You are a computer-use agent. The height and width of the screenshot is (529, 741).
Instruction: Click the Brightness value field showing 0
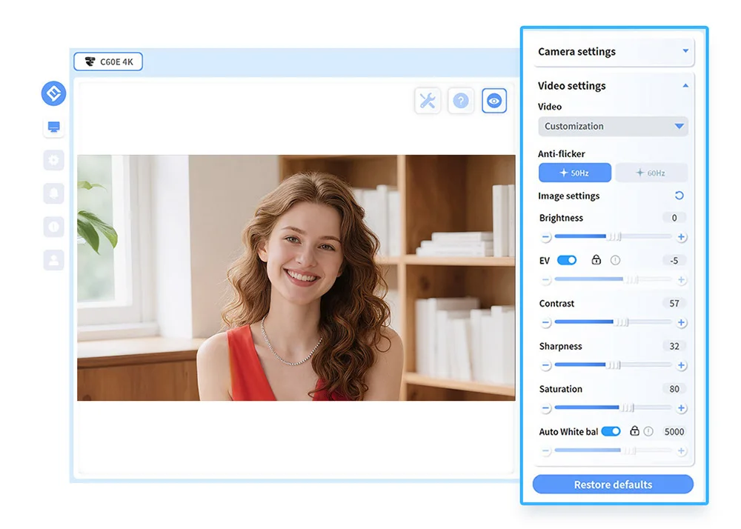coord(674,218)
